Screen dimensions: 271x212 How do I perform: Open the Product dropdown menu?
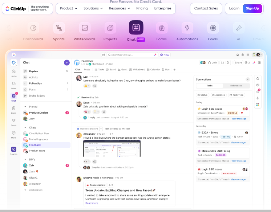point(68,8)
